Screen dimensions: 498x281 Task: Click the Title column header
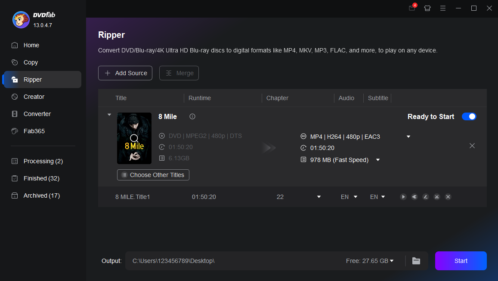click(x=121, y=98)
